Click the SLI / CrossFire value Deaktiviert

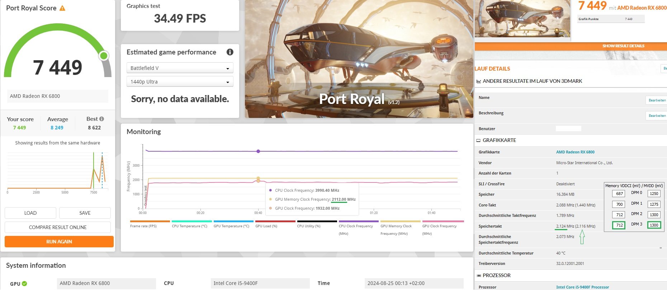566,184
